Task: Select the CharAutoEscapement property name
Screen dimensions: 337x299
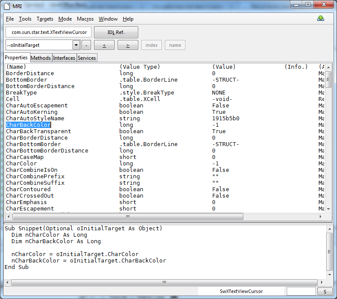Action: pos(37,106)
